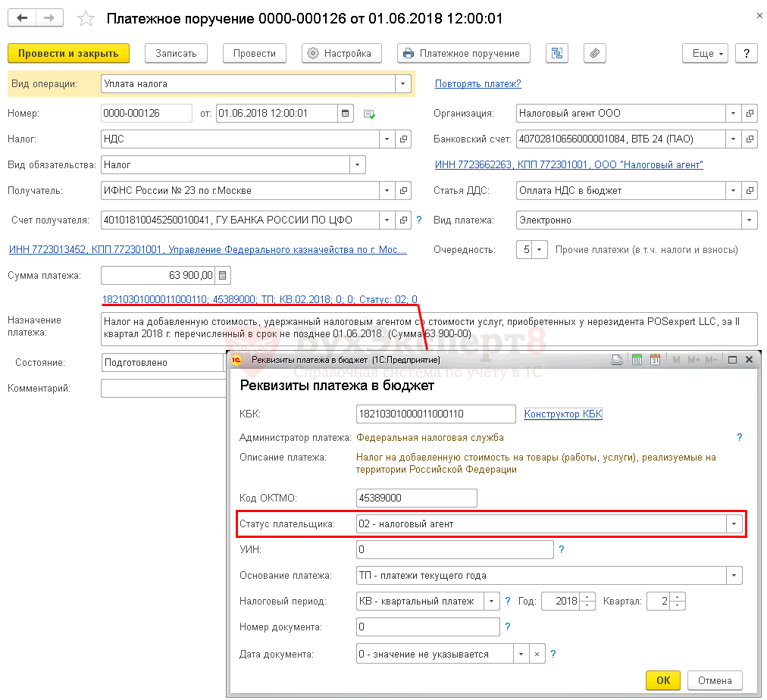Viewport: 767px width, 700px height.
Task: Open Конструктор КБК link
Action: 563,414
